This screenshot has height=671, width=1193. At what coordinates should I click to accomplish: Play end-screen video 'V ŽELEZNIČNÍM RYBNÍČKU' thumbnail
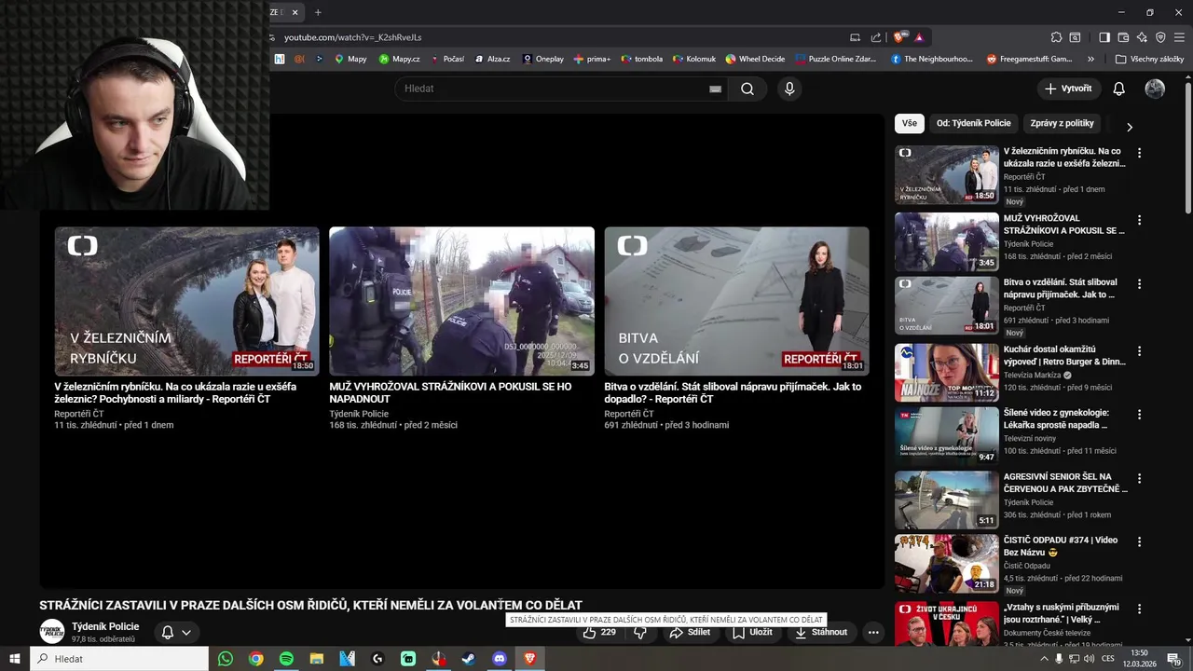pos(186,301)
